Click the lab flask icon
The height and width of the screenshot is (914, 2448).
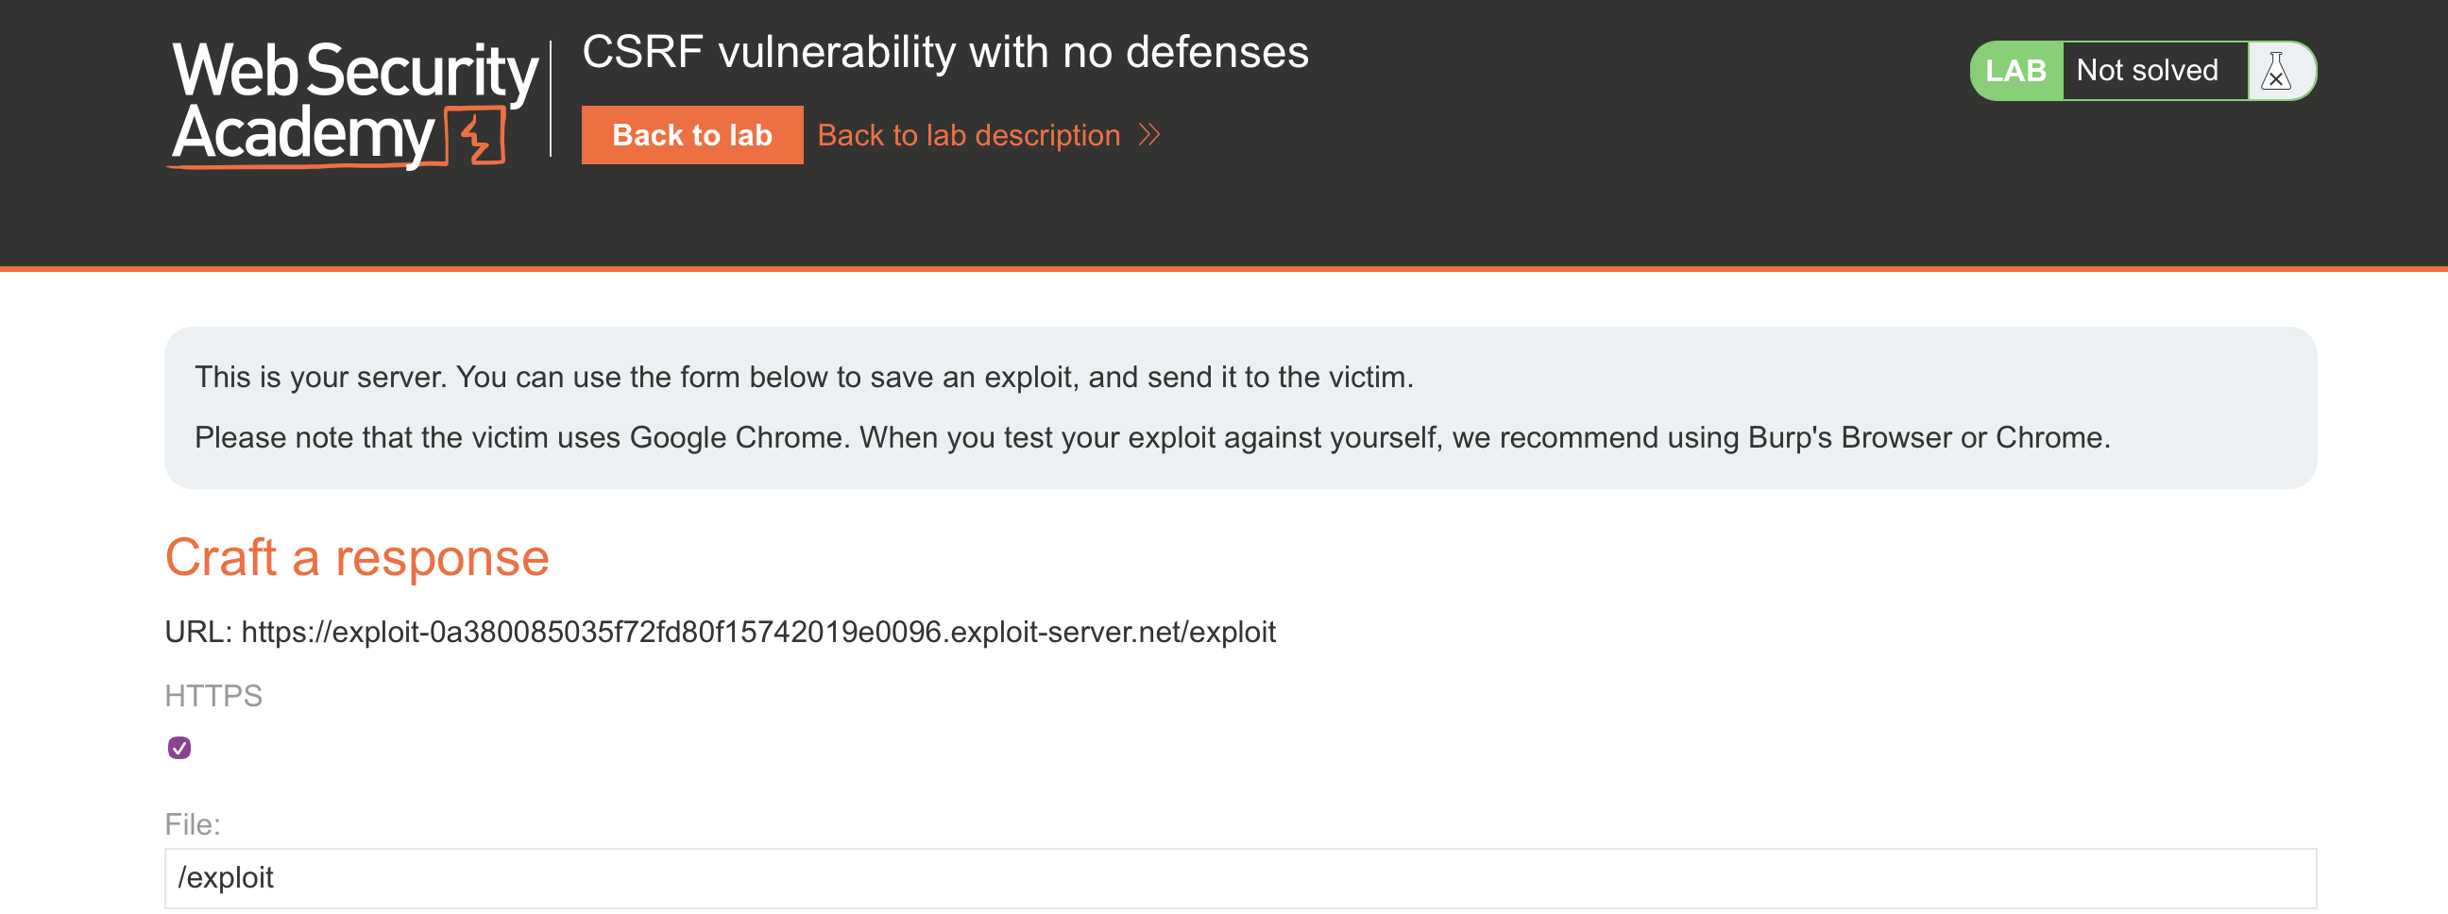tap(2276, 71)
